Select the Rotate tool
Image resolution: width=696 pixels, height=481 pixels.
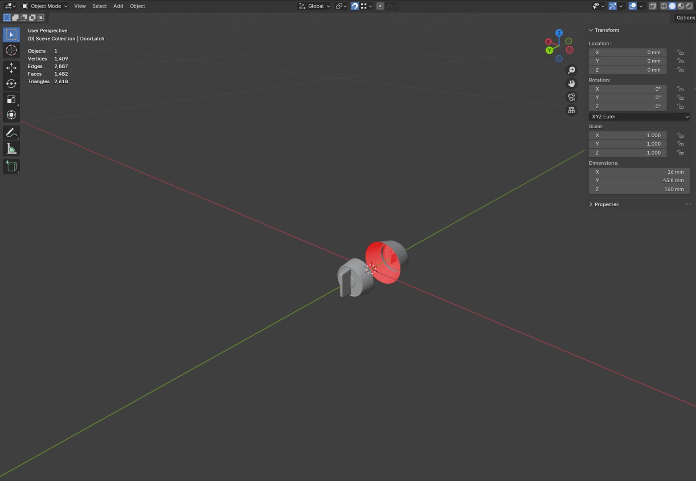(x=11, y=84)
